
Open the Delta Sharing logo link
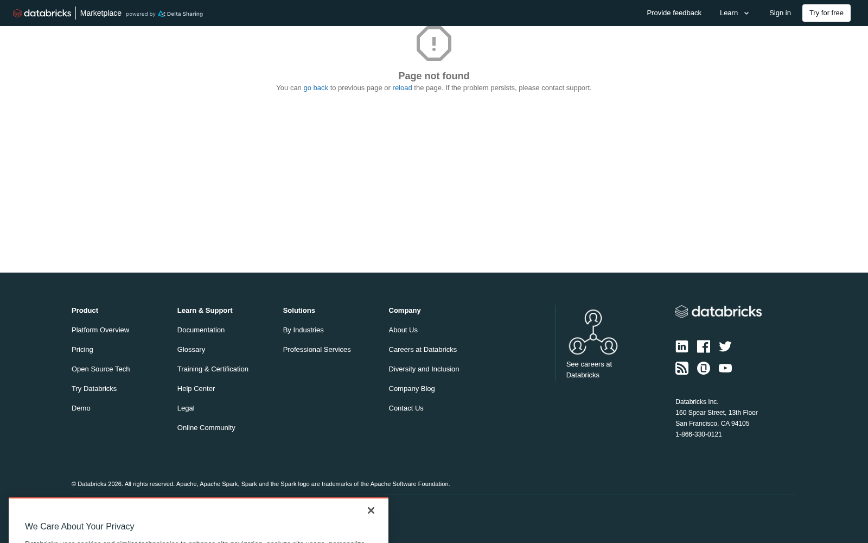[180, 14]
